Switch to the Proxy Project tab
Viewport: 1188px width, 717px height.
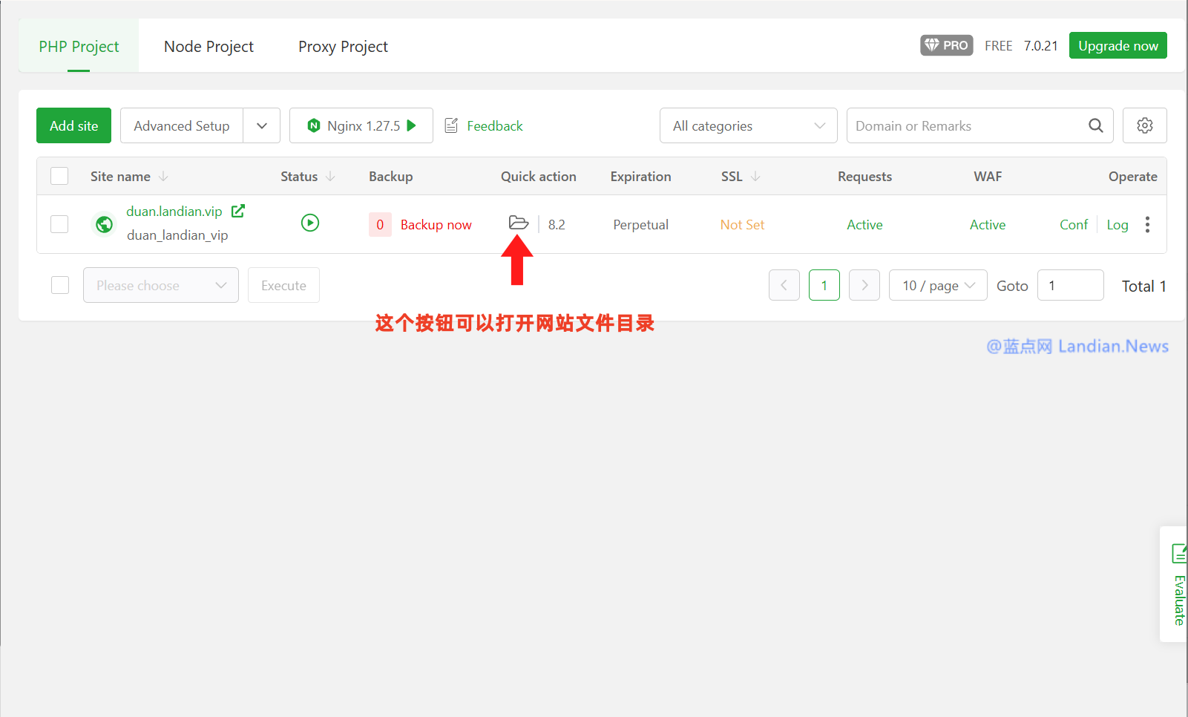[x=343, y=46]
